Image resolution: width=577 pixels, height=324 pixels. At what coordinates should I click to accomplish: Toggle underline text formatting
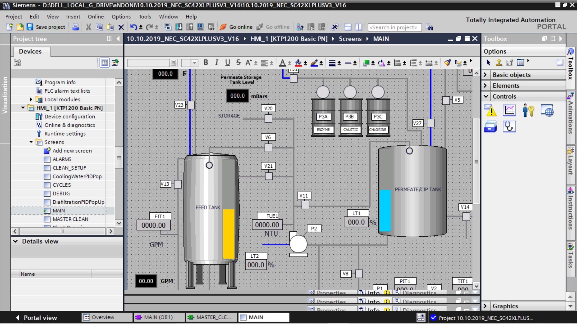coord(227,62)
